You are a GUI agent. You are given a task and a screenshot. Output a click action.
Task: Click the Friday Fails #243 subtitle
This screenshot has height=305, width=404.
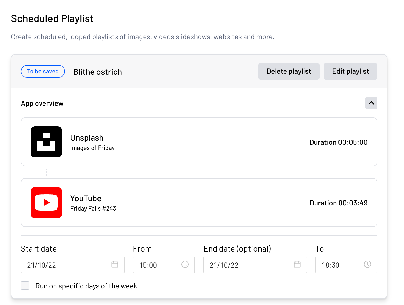click(93, 209)
